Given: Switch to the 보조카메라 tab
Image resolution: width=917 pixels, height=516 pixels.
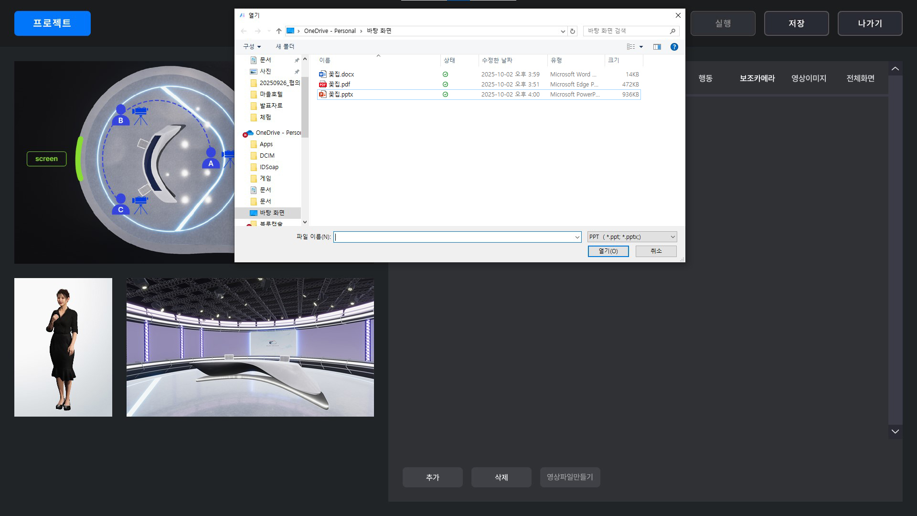Looking at the screenshot, I should [757, 78].
